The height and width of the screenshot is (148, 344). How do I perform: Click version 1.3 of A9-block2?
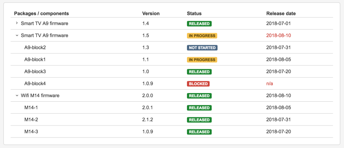pyautogui.click(x=145, y=47)
